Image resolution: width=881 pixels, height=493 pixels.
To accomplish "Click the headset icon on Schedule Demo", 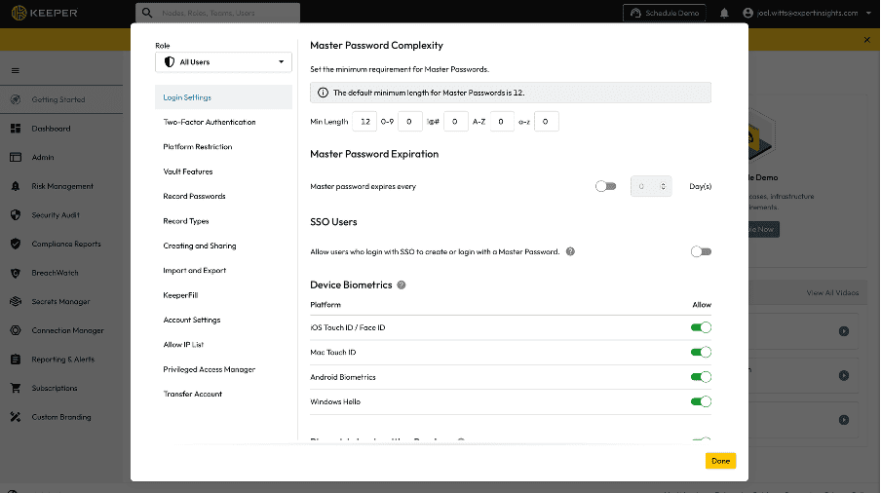I will coord(635,13).
